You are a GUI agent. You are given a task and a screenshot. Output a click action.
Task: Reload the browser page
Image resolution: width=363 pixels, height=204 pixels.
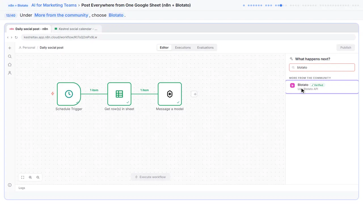tap(16, 37)
